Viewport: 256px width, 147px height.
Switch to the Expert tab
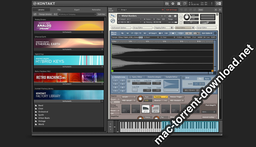pos(77,10)
